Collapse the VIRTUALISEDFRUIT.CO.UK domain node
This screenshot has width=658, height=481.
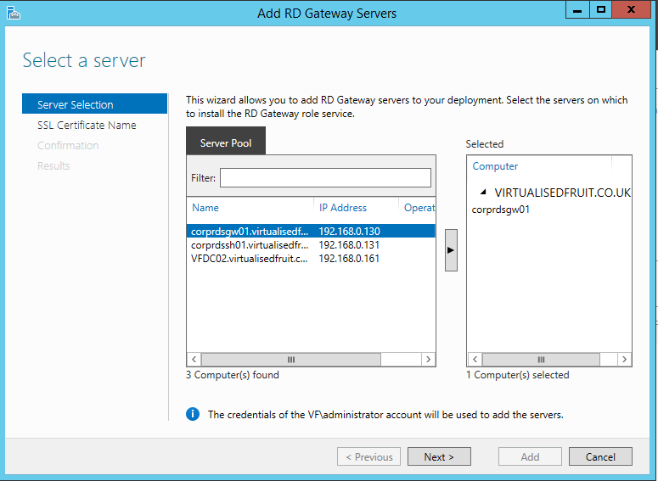tap(482, 193)
